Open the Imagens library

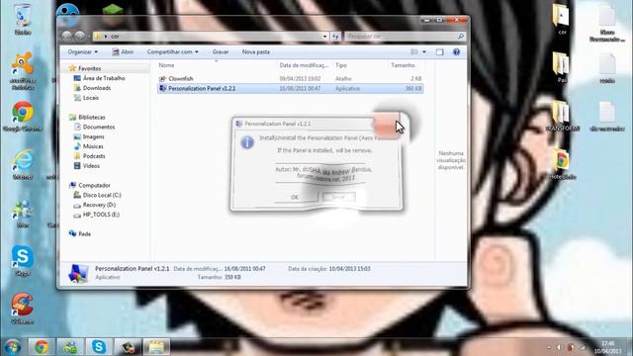(93, 136)
